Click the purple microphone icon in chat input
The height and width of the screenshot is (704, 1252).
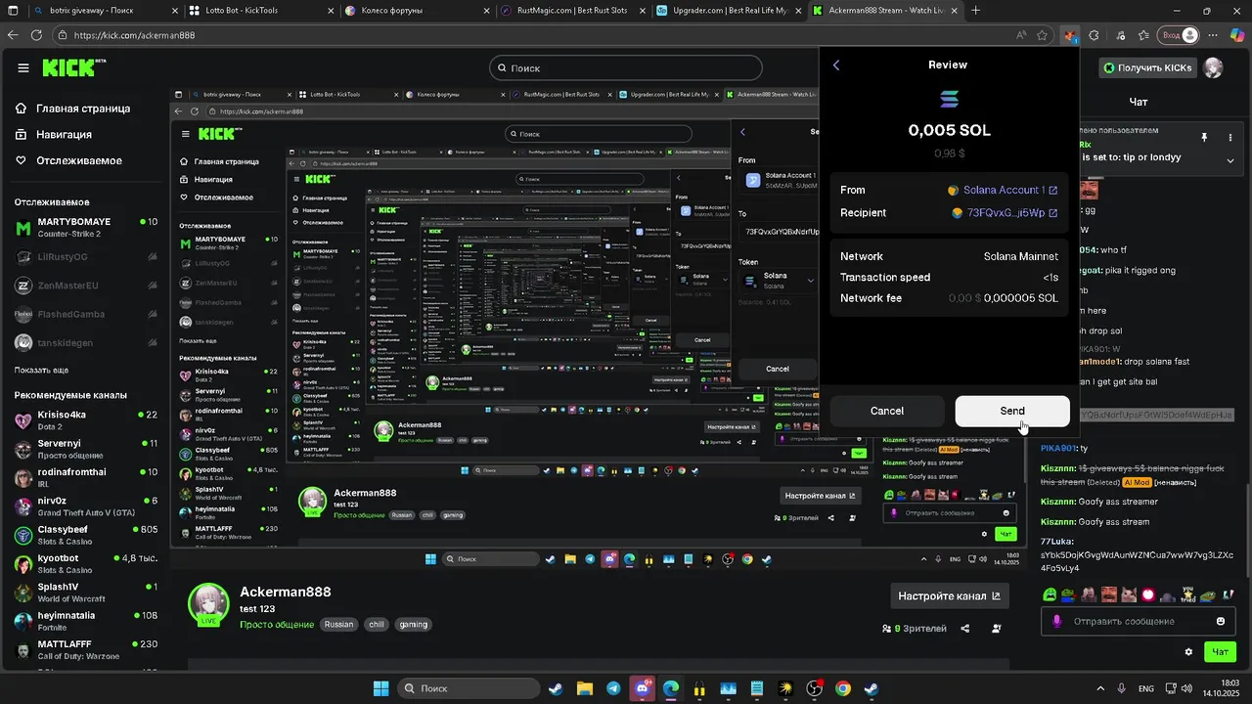coord(1056,621)
